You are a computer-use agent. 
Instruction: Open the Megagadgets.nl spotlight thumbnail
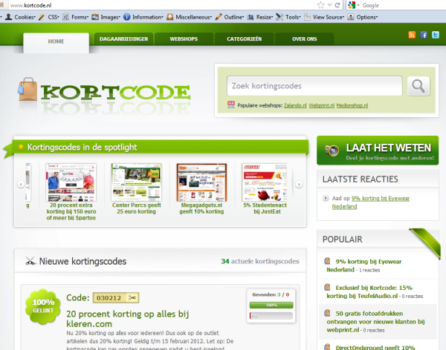click(x=201, y=182)
